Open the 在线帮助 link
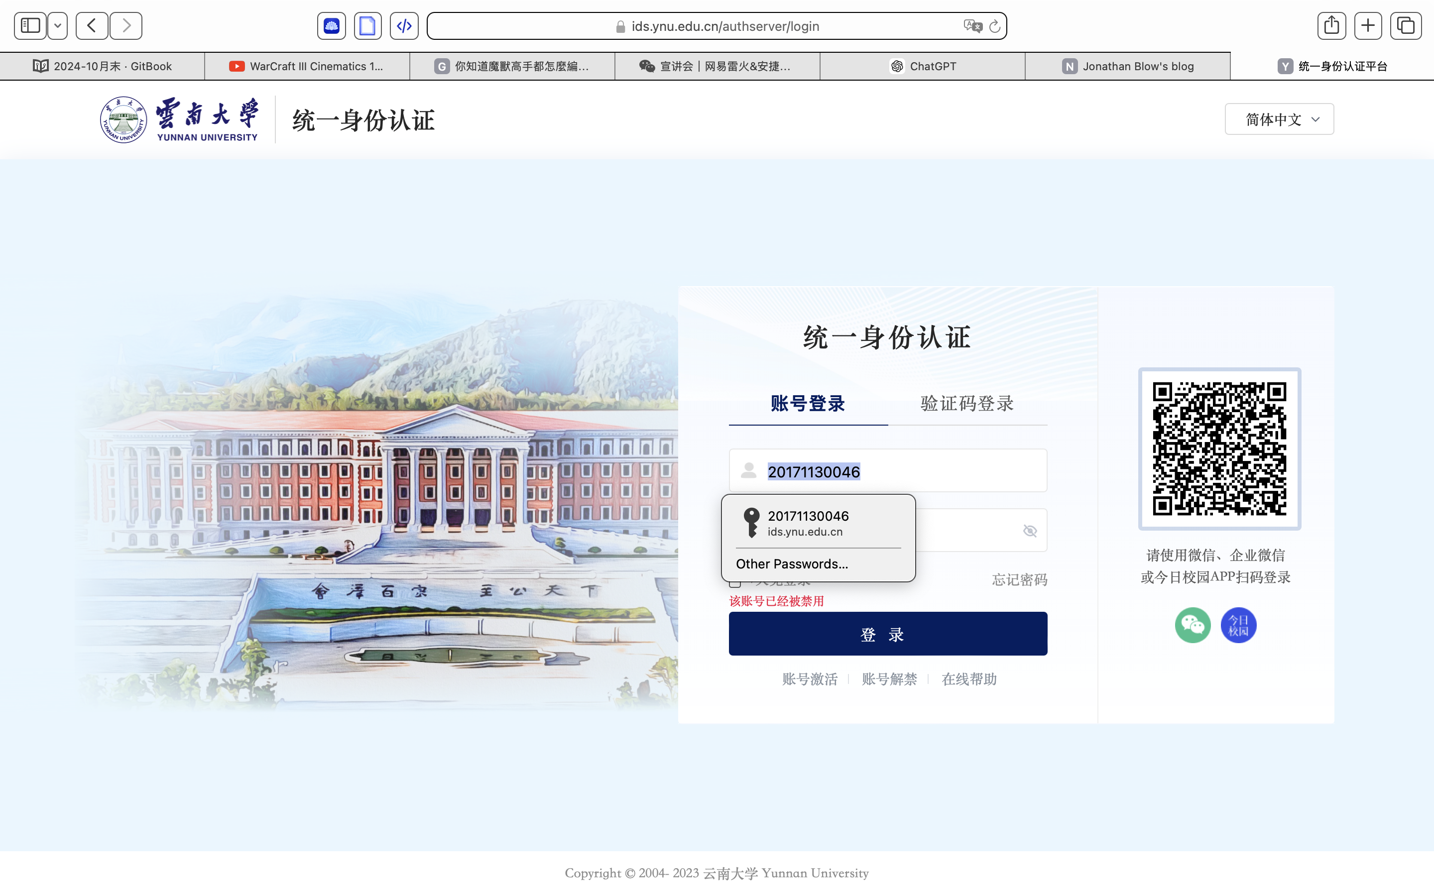This screenshot has height=896, width=1434. [x=969, y=679]
